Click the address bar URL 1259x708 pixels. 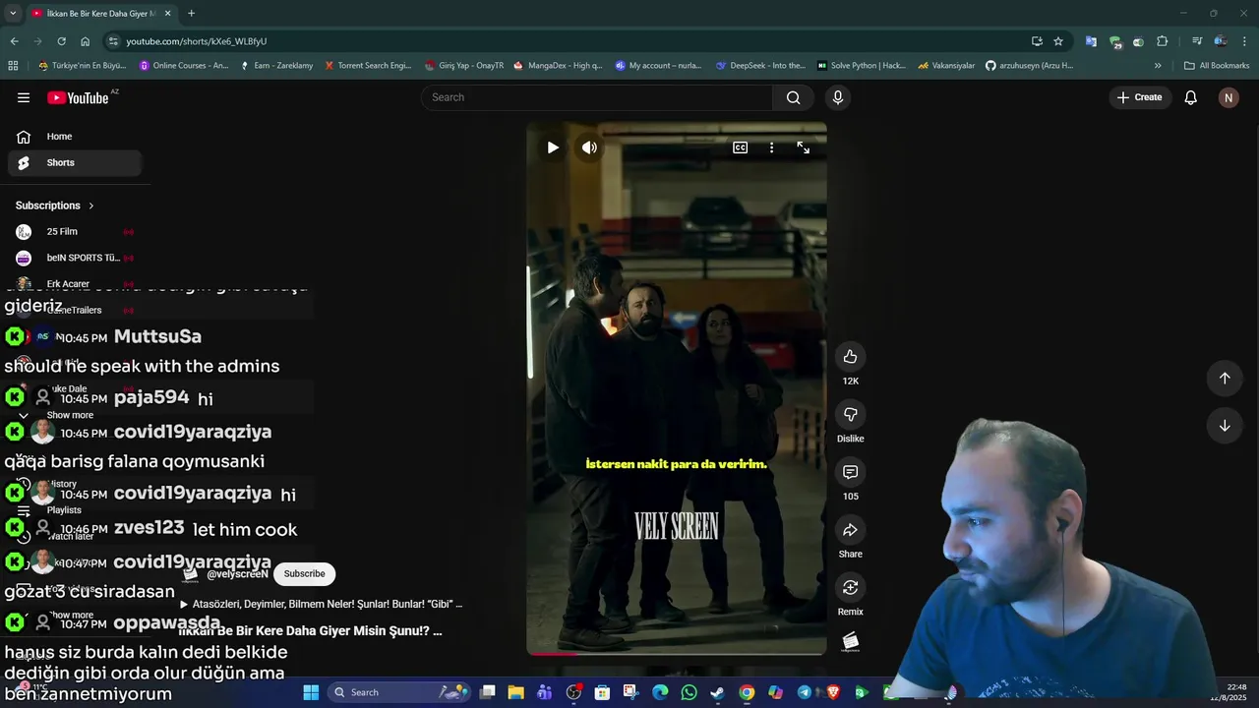(197, 41)
